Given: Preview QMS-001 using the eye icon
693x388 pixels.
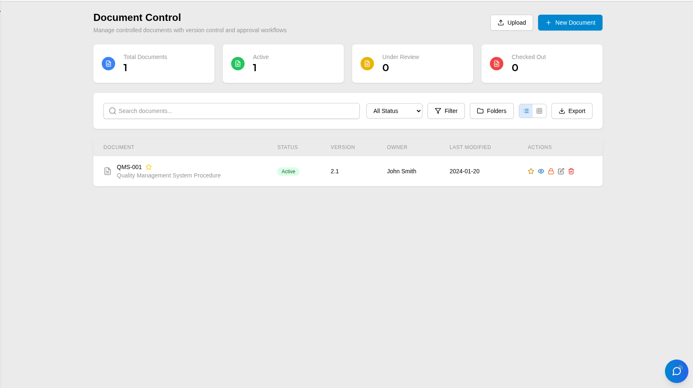Looking at the screenshot, I should [541, 171].
